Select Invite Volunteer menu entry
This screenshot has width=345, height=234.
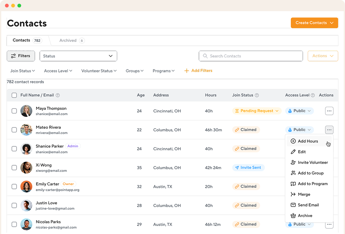coord(309,162)
